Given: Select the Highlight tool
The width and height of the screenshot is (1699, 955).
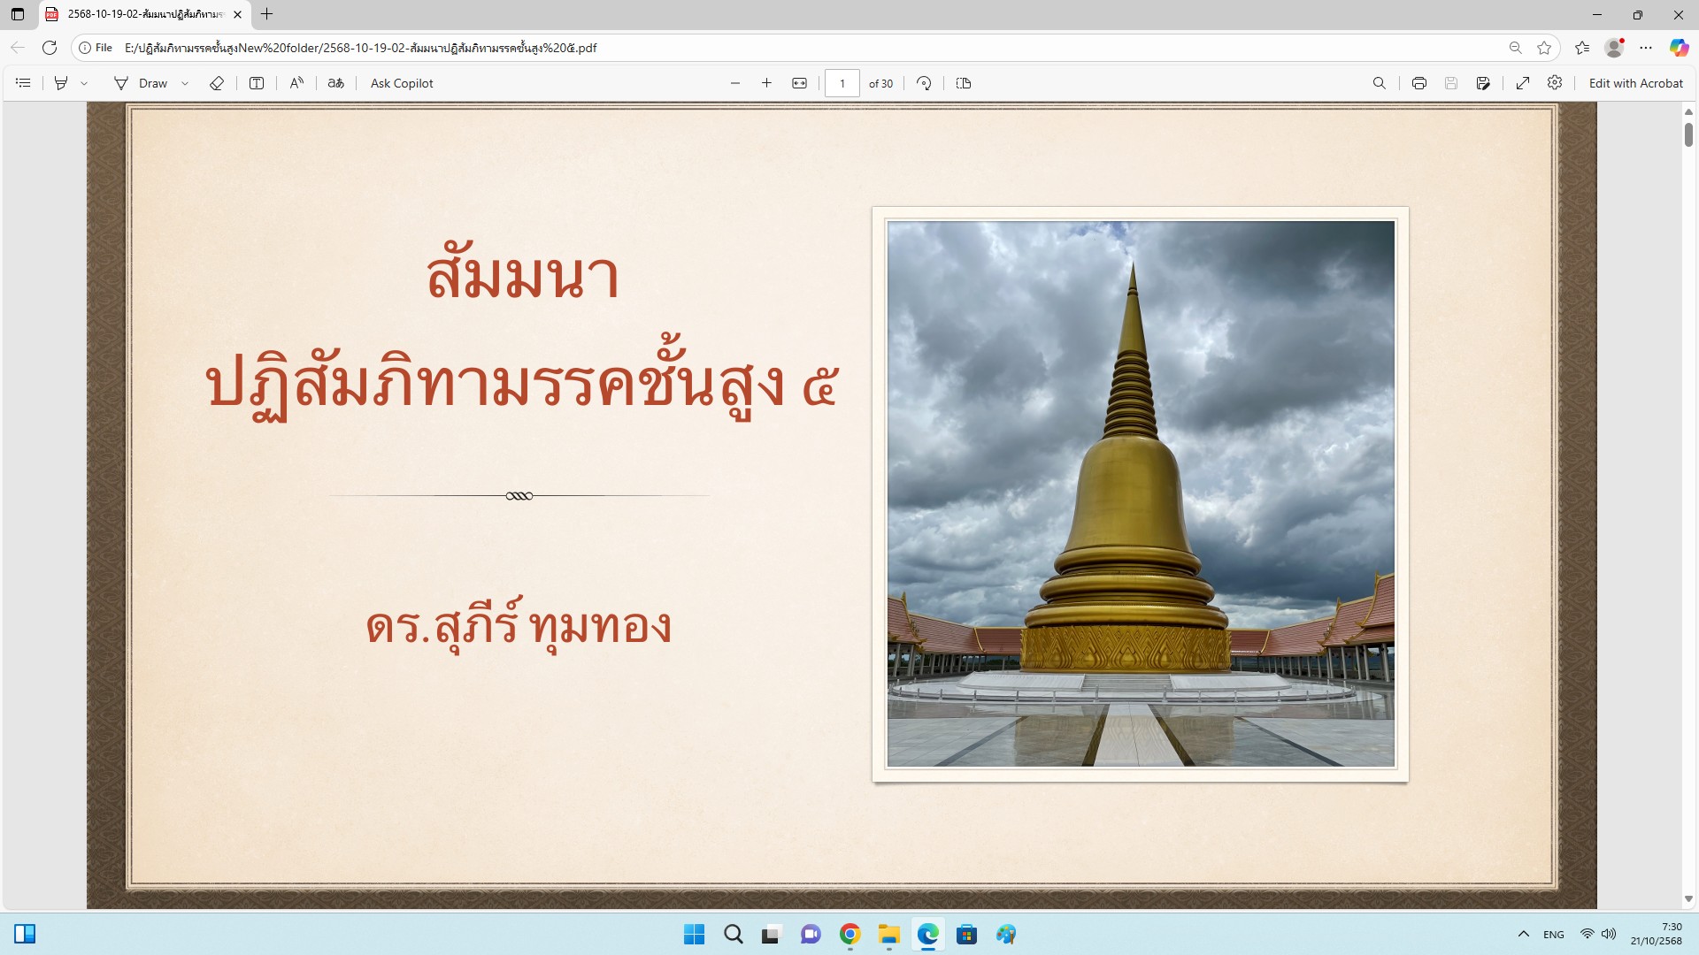Looking at the screenshot, I should 61,83.
